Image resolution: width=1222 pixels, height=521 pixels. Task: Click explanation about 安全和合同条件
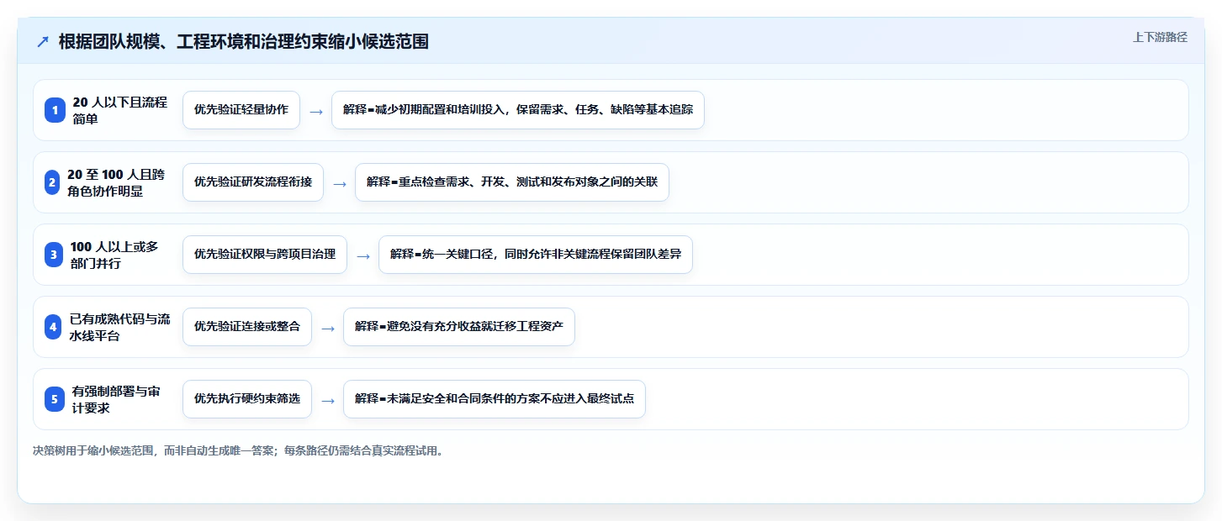point(495,399)
